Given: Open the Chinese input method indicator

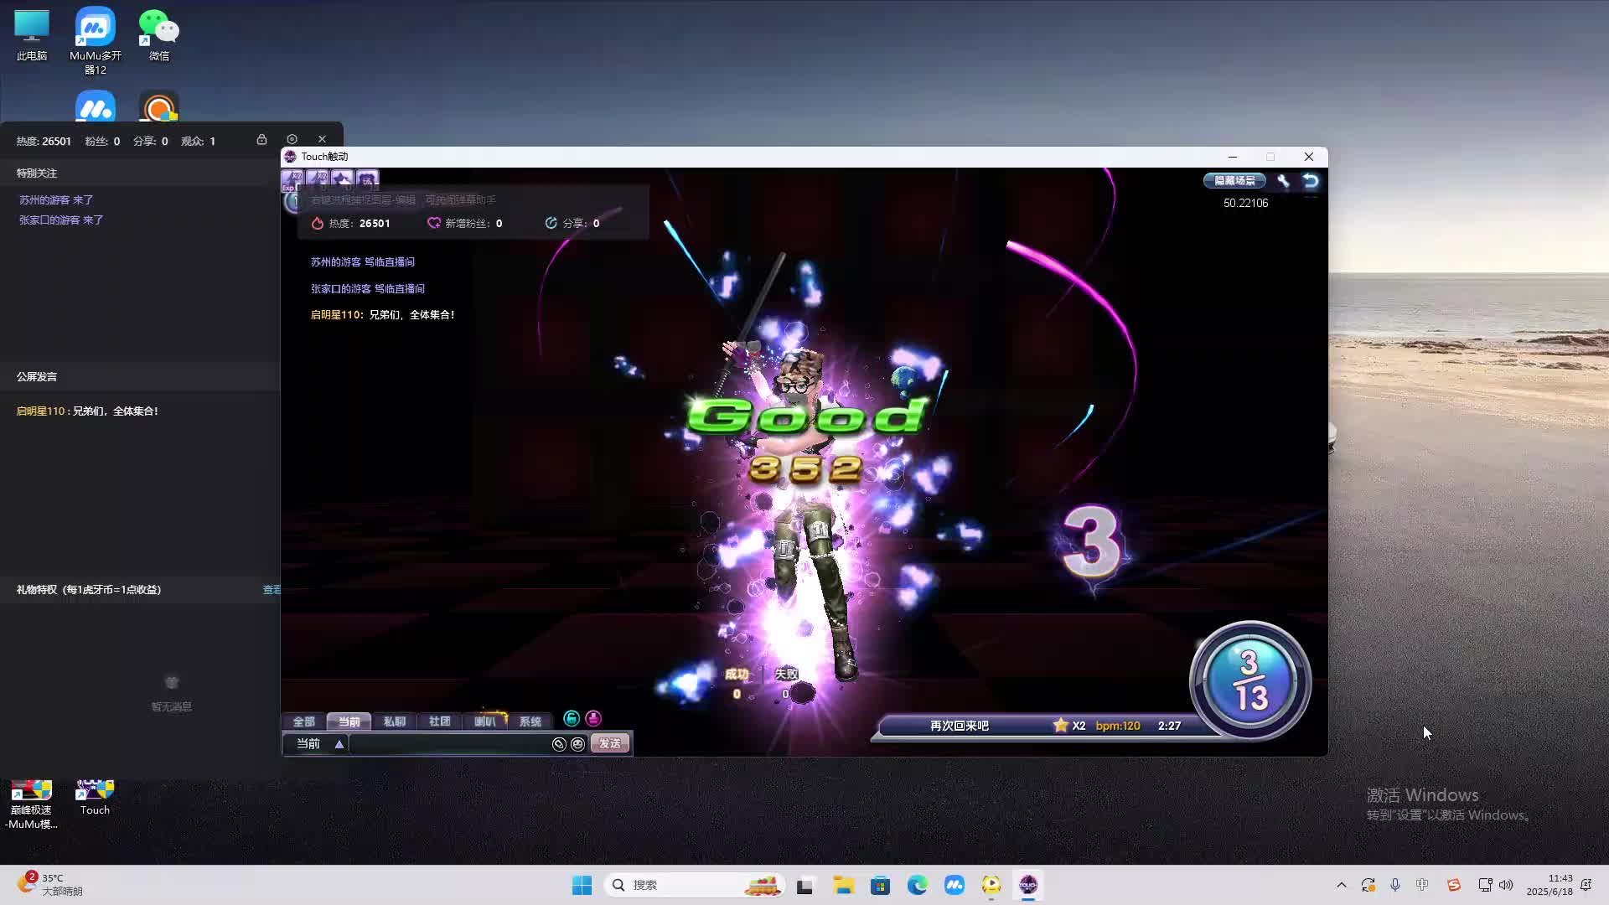Looking at the screenshot, I should pyautogui.click(x=1422, y=885).
